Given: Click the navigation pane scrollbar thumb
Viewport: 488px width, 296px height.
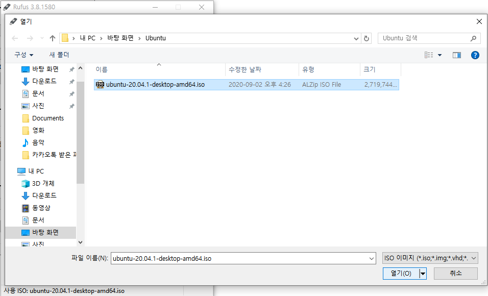Looking at the screenshot, I should pyautogui.click(x=80, y=132).
